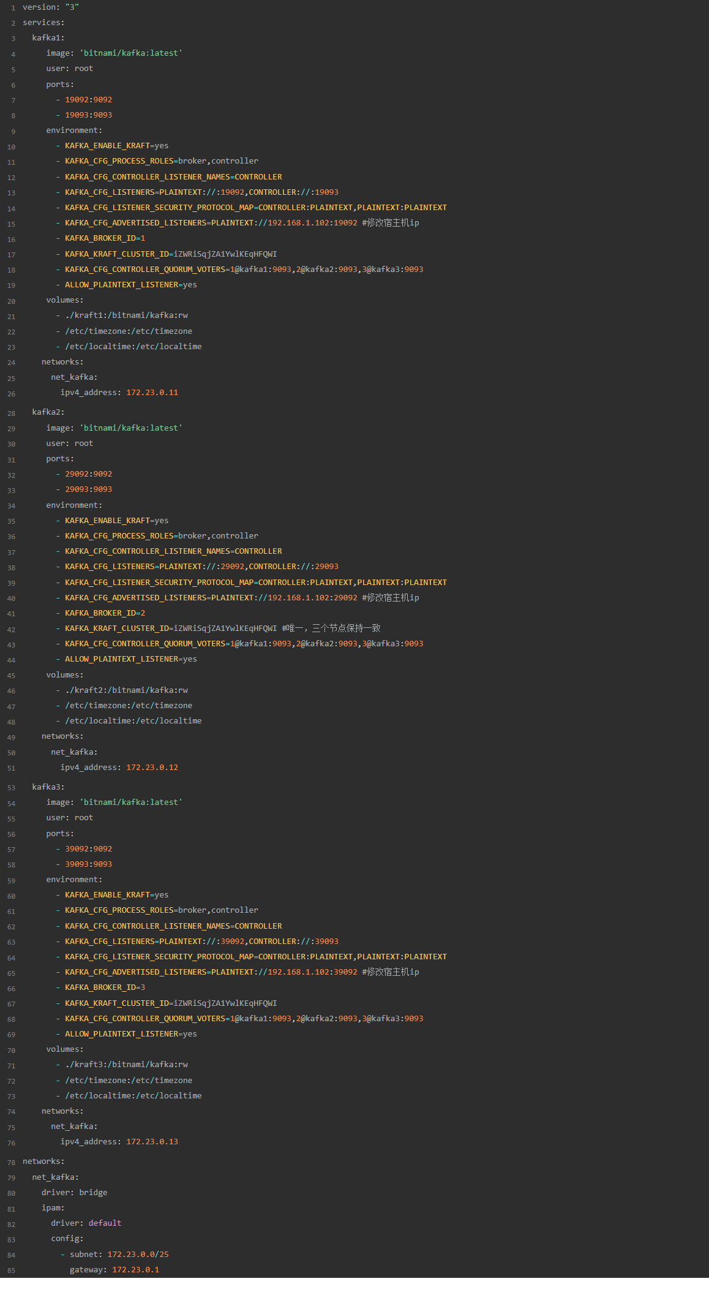Image resolution: width=709 pixels, height=1295 pixels.
Task: Click ./kraft3:/bitnami/kafka:rw volume entry
Action: point(126,1065)
